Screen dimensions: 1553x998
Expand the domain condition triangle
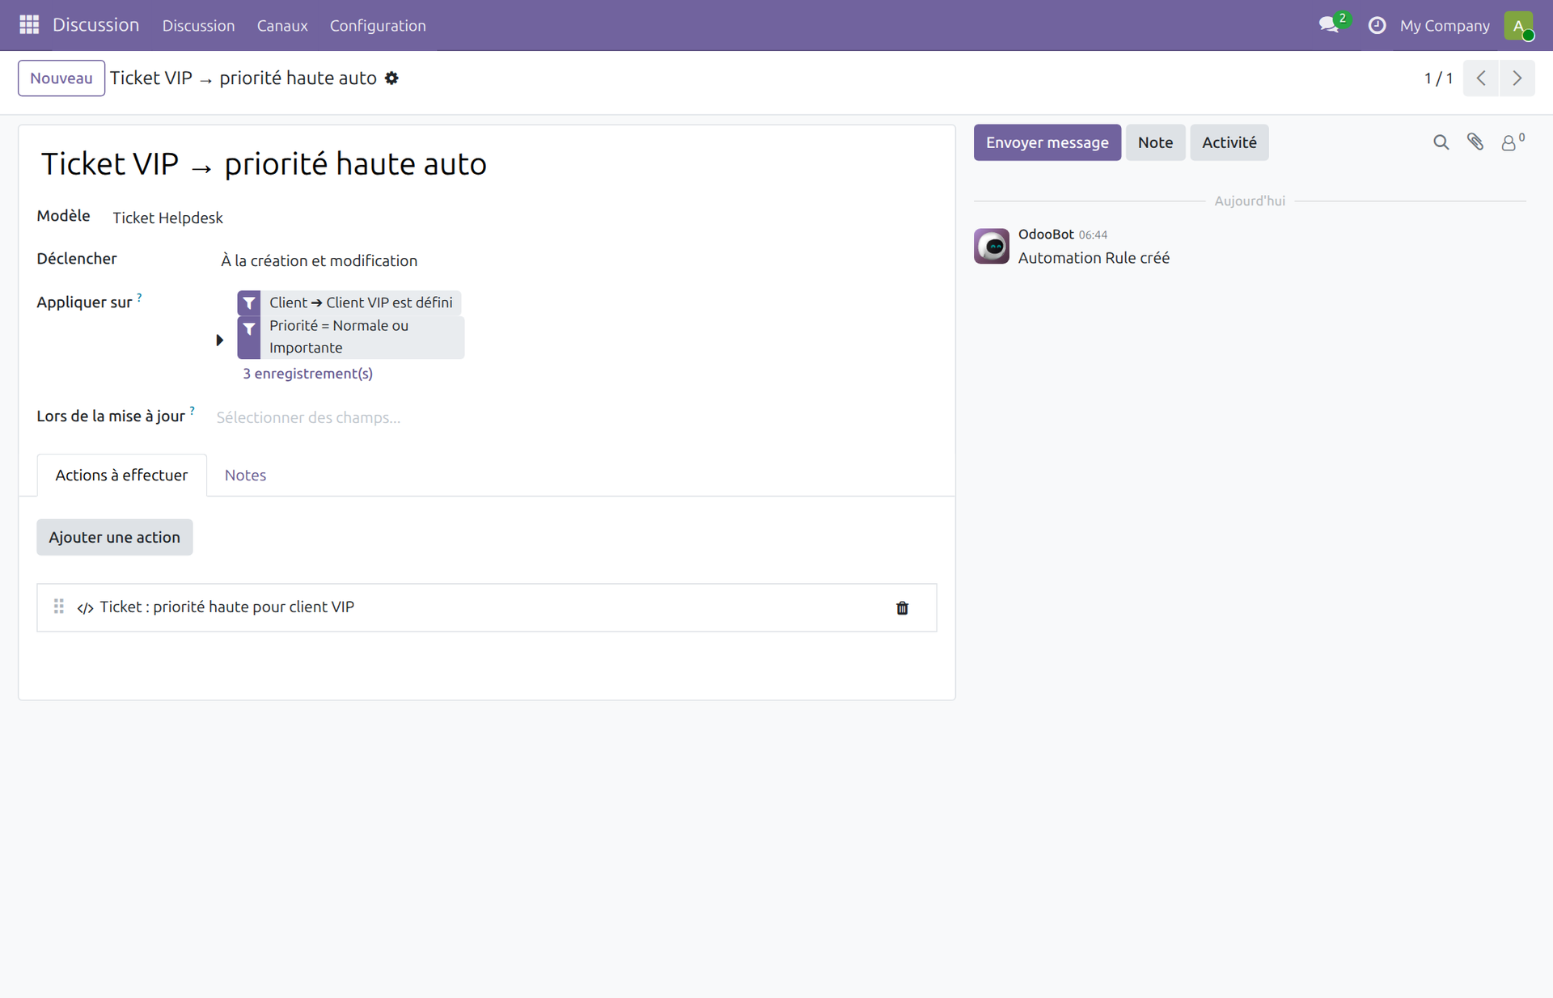219,340
